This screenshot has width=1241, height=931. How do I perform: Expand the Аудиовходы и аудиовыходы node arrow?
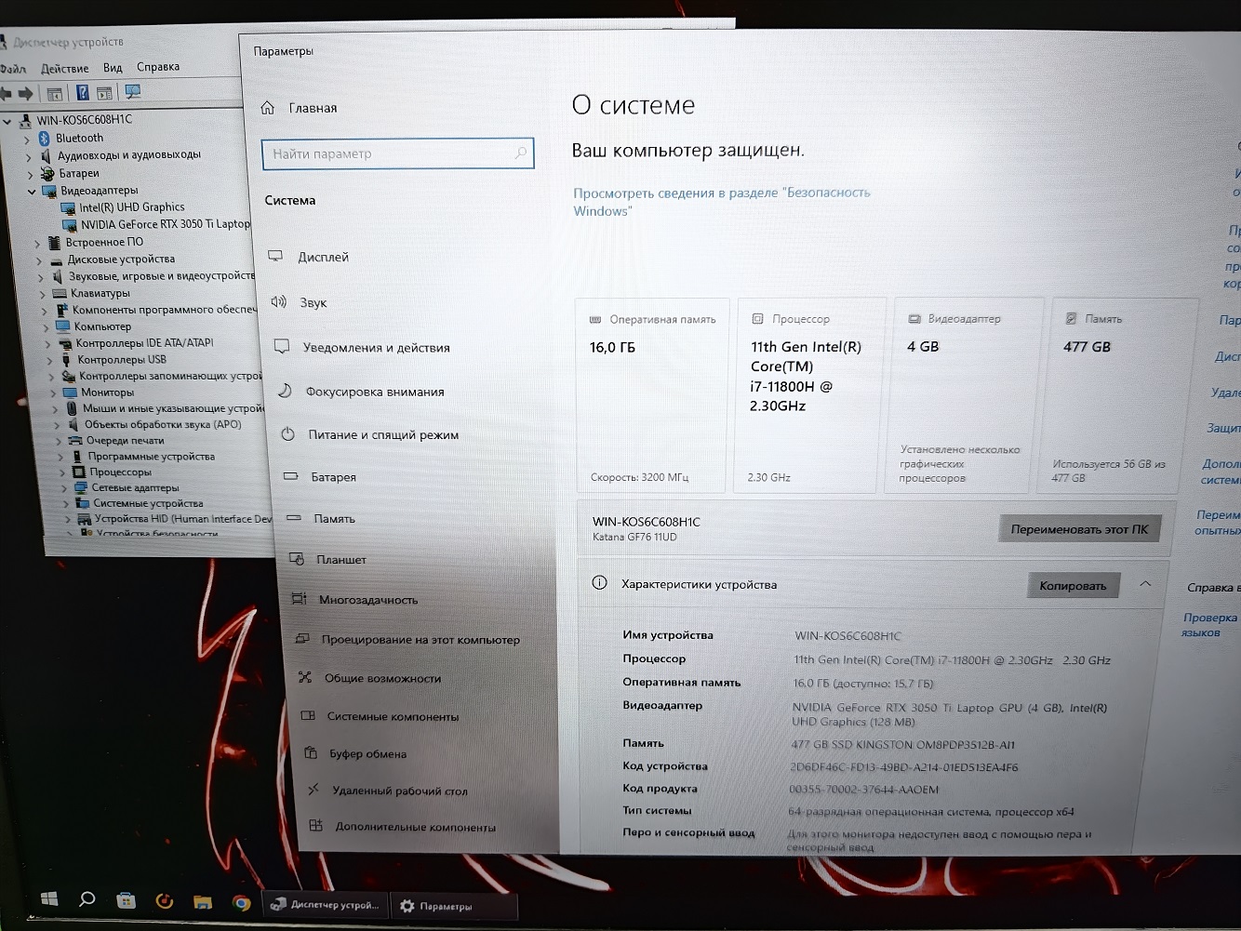pyautogui.click(x=29, y=156)
